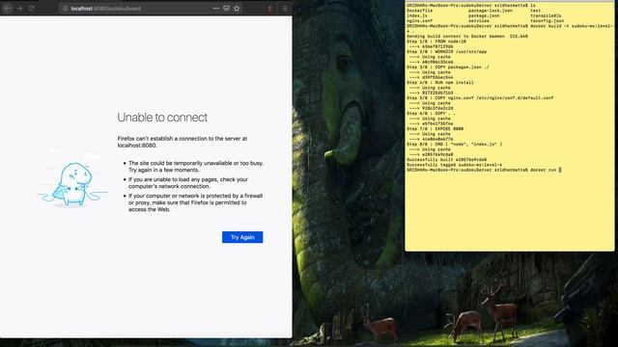
Task: Click 'tsconfig.json' in terminal listing
Action: click(548, 21)
